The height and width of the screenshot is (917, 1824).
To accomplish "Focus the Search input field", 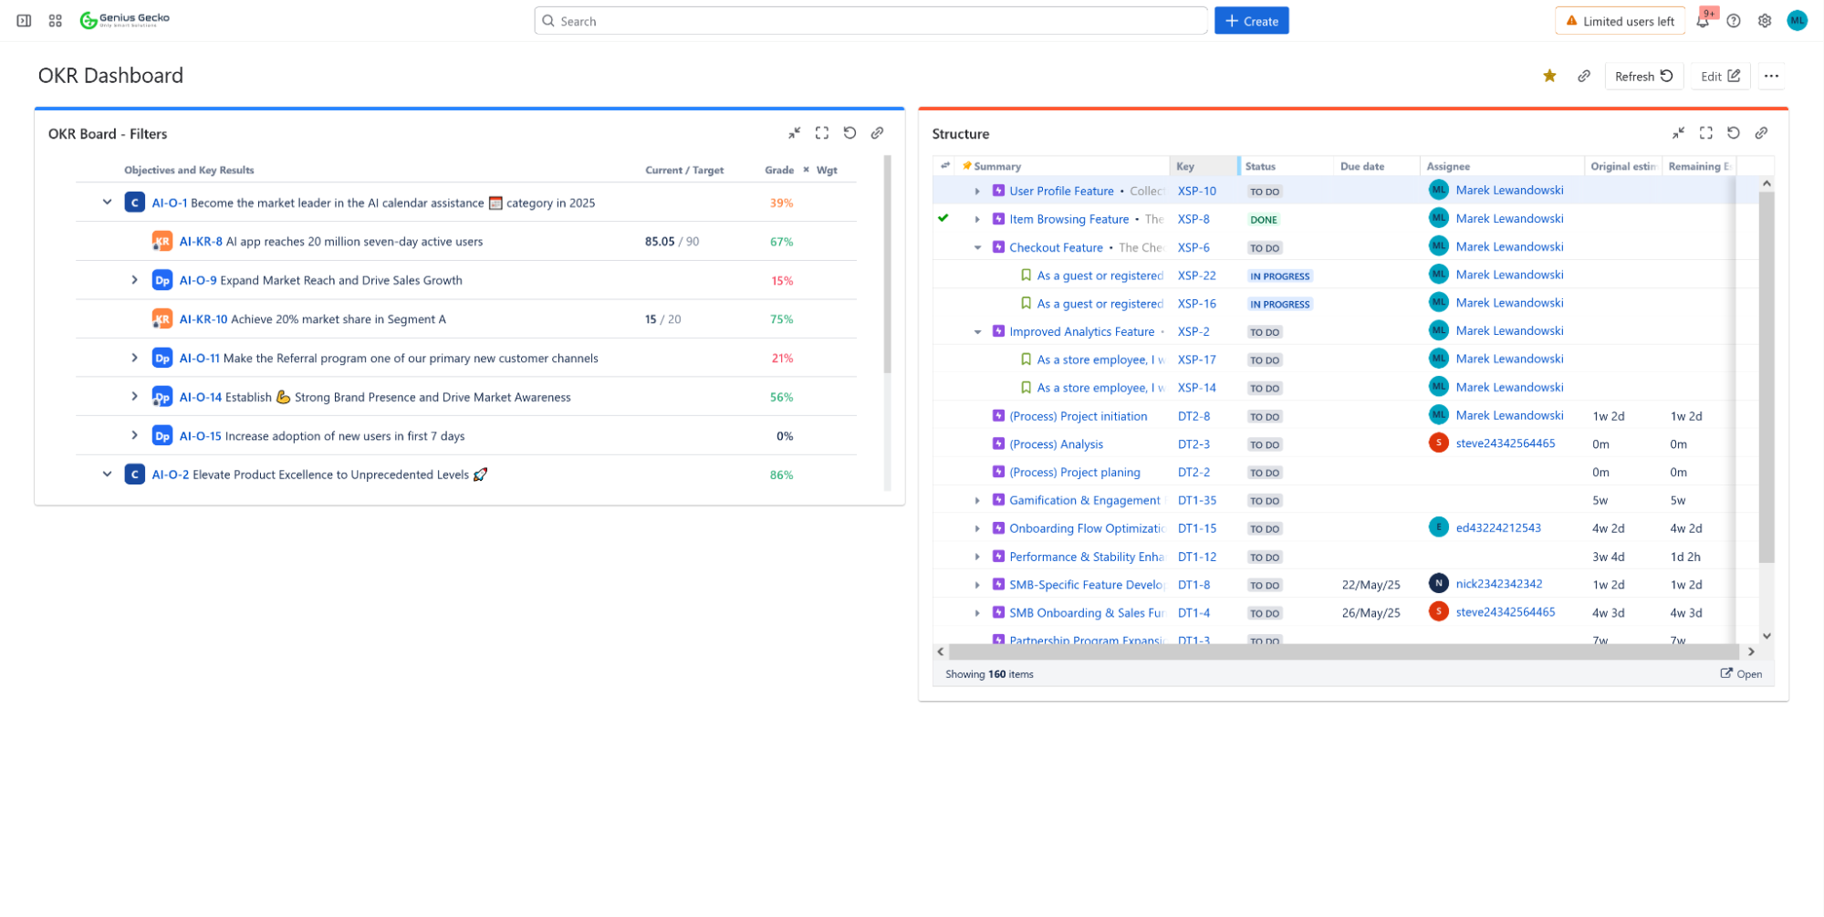I will tap(870, 21).
